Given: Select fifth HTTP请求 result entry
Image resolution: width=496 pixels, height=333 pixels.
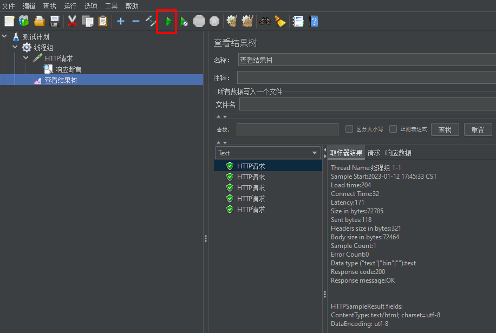Looking at the screenshot, I should pos(268,209).
